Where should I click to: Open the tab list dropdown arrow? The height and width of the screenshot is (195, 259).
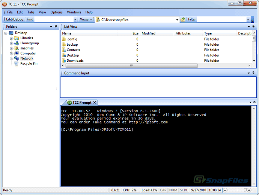250,102
